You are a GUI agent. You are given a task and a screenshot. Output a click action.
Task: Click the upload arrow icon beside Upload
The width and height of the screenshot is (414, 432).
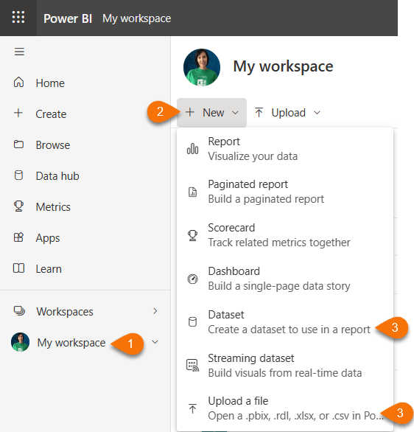pos(259,112)
